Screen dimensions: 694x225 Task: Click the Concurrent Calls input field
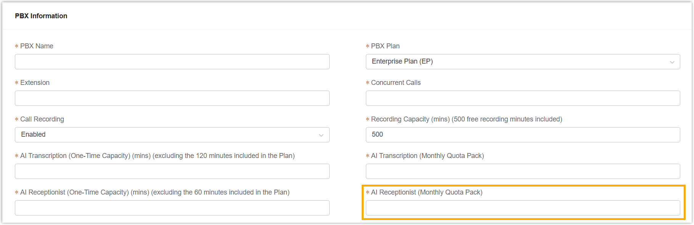523,98
